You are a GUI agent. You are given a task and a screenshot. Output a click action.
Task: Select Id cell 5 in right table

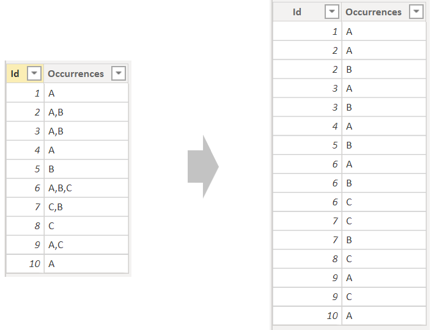(x=308, y=145)
